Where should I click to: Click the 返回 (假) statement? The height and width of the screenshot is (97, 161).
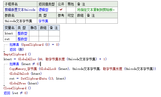tap(17, 49)
